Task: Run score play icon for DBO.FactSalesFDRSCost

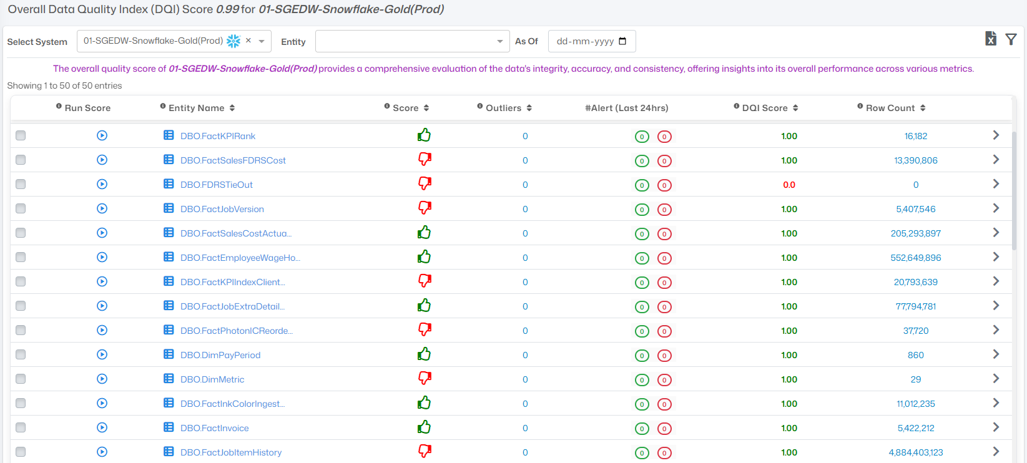Action: click(x=102, y=160)
